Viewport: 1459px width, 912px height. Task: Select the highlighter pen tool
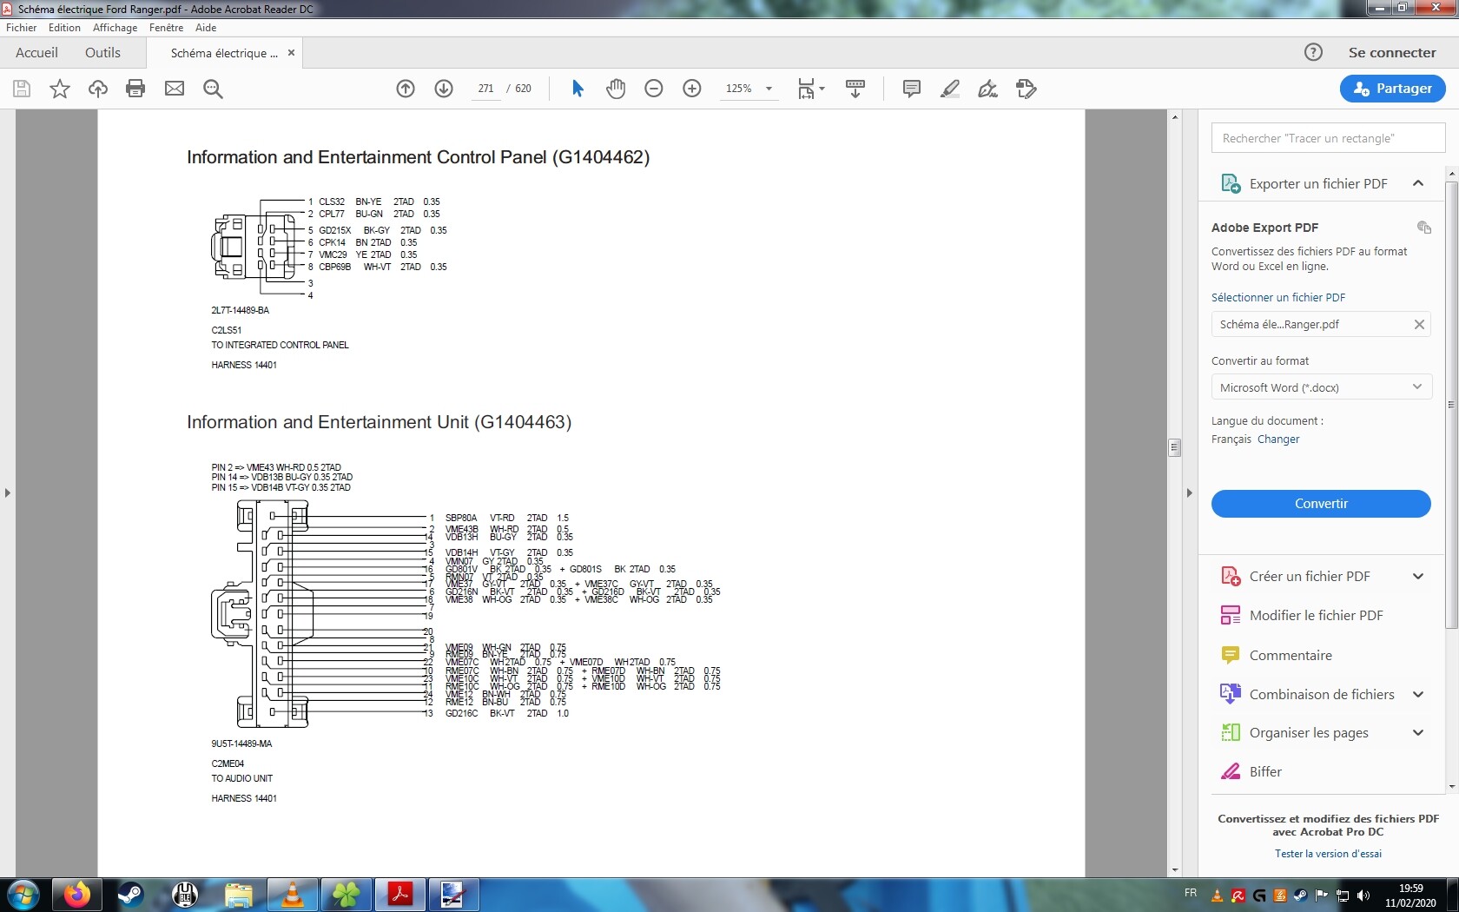950,89
